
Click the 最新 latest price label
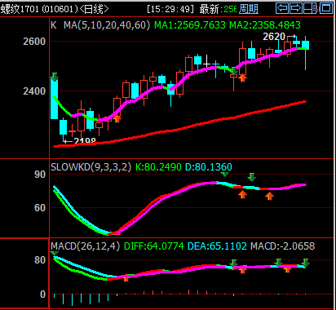209,9
